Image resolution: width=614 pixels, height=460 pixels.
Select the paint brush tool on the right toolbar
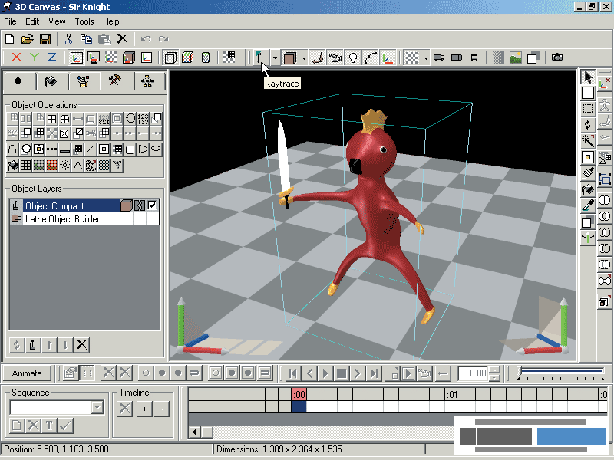[587, 173]
